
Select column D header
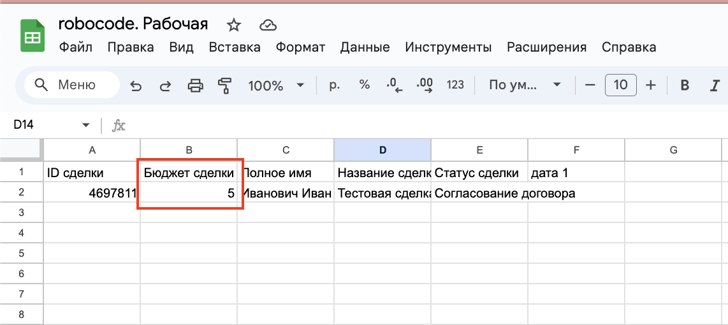[382, 150]
